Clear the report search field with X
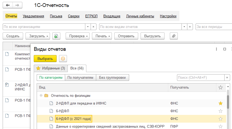The height and width of the screenshot is (129, 232). point(227,78)
